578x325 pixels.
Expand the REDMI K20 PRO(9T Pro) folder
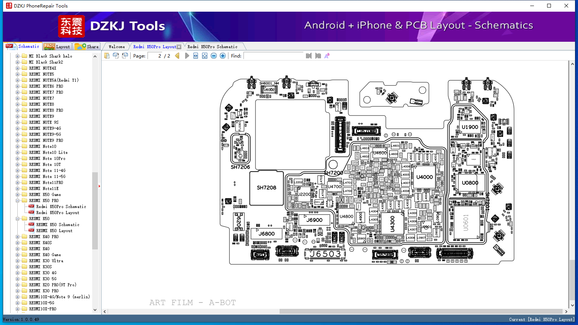click(17, 285)
